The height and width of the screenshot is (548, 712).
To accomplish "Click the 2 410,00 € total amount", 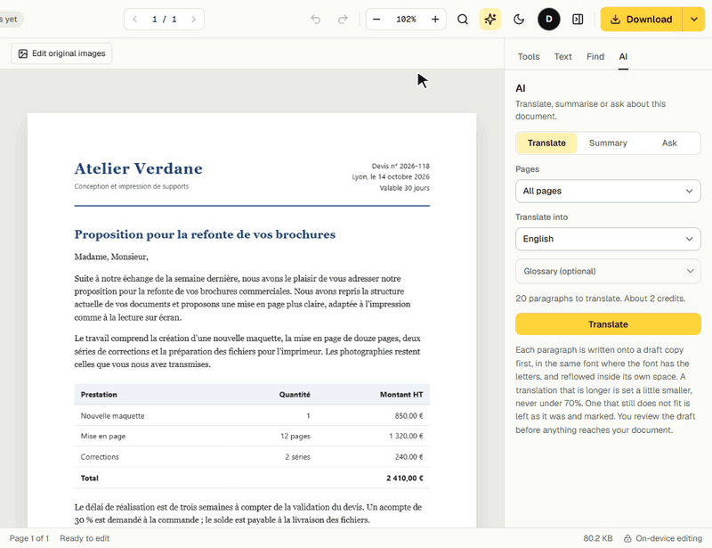I will (405, 478).
